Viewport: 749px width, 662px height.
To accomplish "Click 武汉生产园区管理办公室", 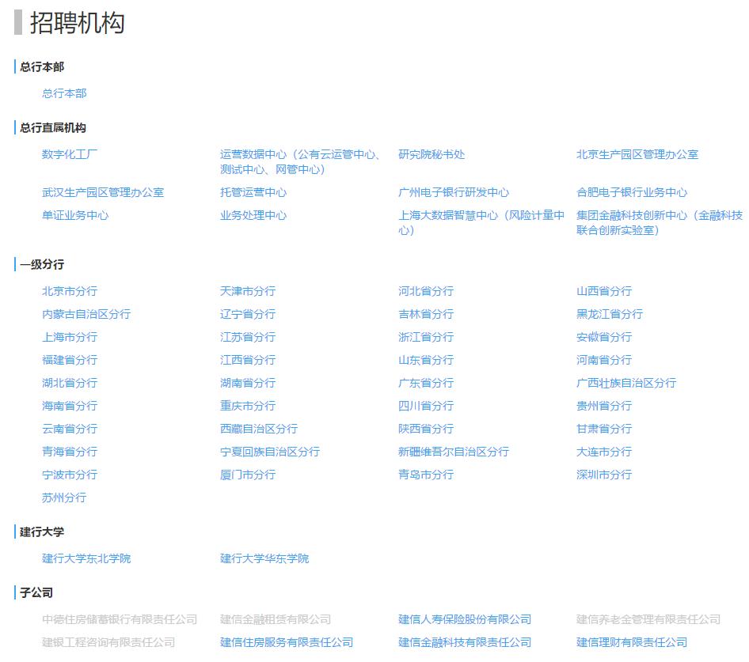I will (x=102, y=192).
